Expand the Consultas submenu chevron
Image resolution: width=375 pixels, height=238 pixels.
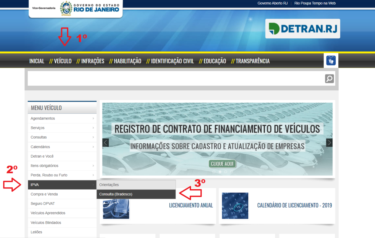pyautogui.click(x=93, y=137)
